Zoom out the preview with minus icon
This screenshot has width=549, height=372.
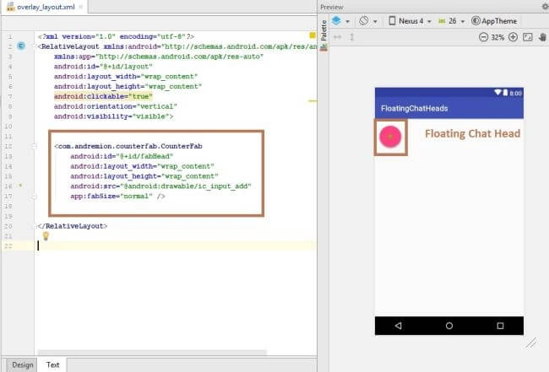click(x=483, y=37)
